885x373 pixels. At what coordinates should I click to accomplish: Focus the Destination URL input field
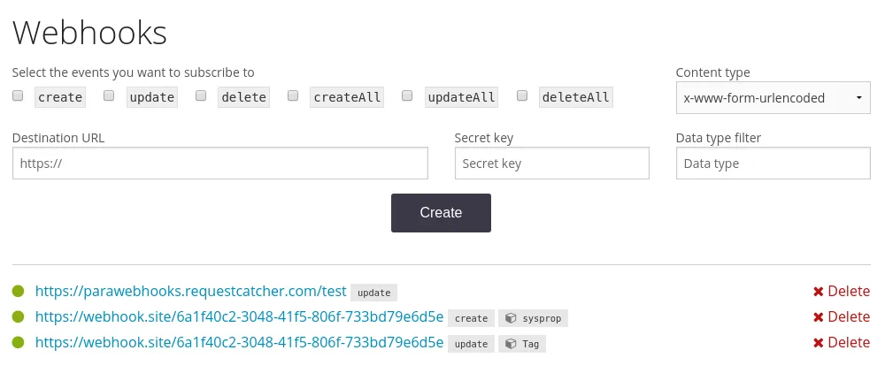coord(219,164)
